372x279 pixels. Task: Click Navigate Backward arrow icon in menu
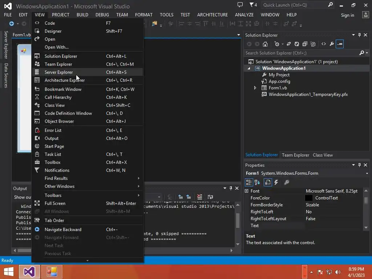click(x=37, y=229)
